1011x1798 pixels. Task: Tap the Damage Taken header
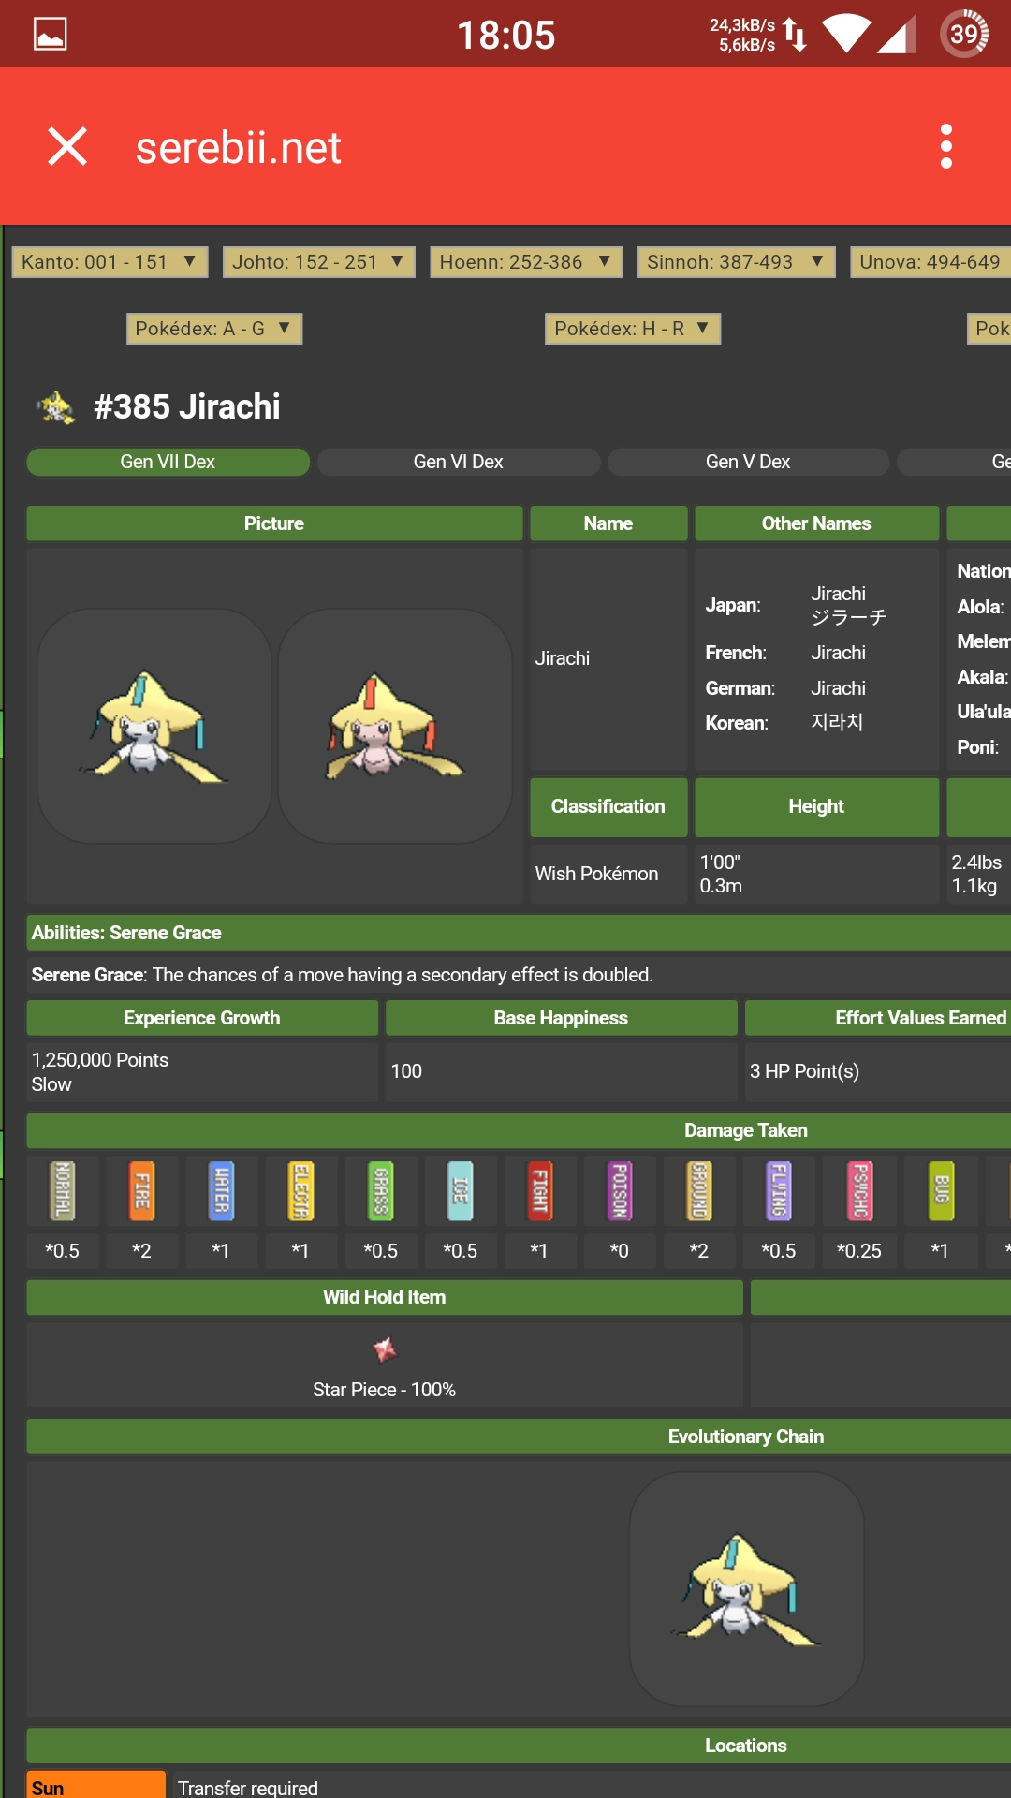click(745, 1130)
